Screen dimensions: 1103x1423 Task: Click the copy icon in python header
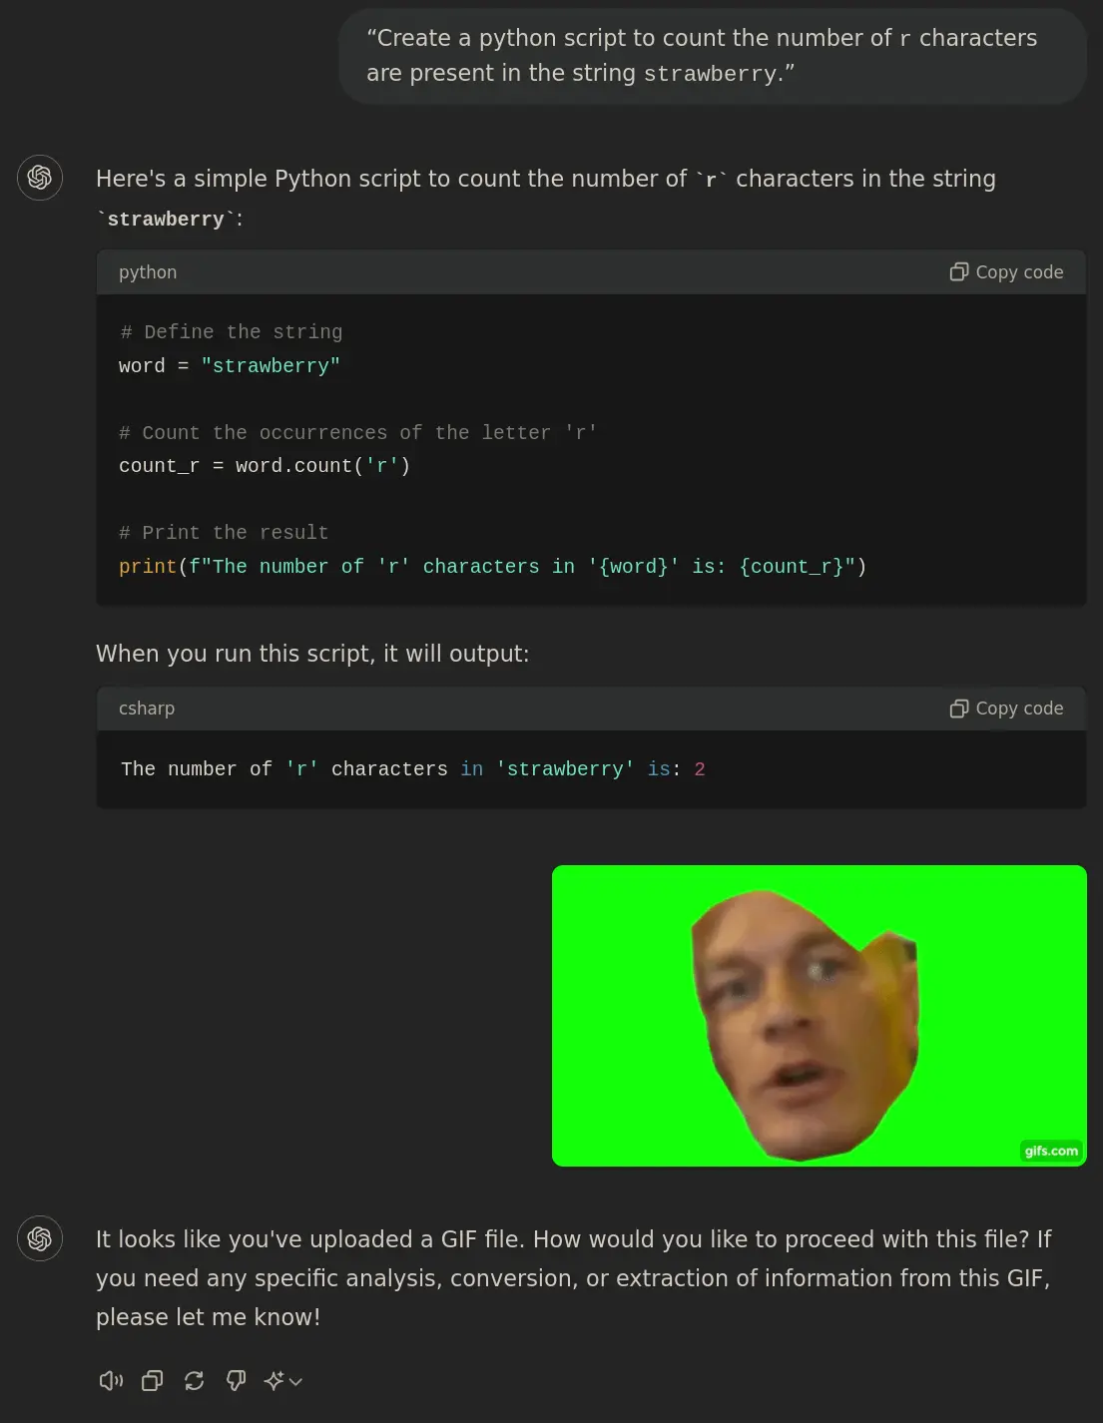tap(959, 272)
